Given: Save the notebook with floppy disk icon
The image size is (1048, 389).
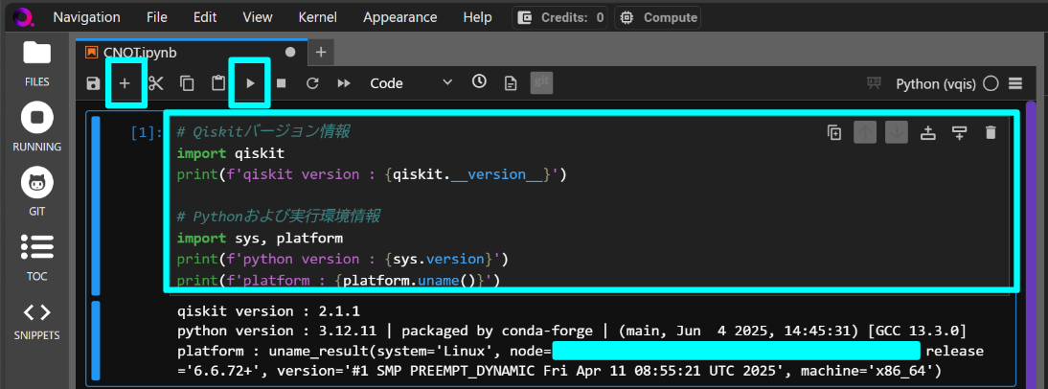Looking at the screenshot, I should click(x=94, y=83).
